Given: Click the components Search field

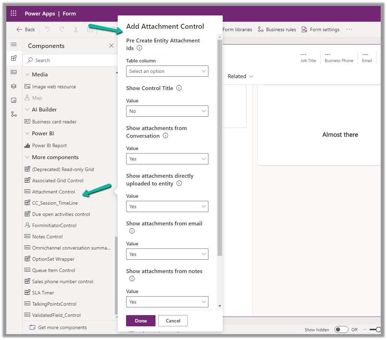Looking at the screenshot, I should click(x=70, y=60).
